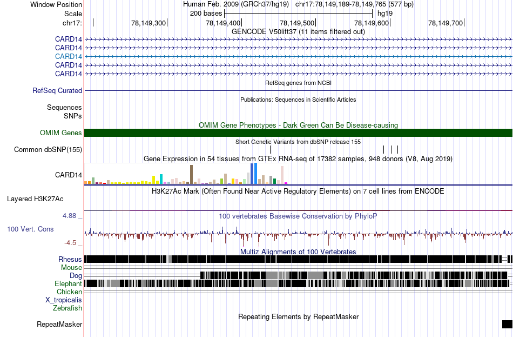Select the Zebrafish alignment label
This screenshot has width=513, height=337.
[x=67, y=308]
